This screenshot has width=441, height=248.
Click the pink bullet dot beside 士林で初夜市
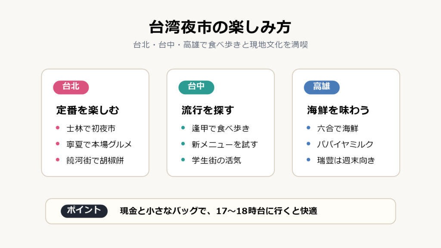[x=58, y=127]
